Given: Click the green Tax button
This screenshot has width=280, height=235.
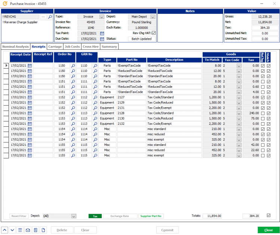Looking at the screenshot, I should click(x=95, y=216).
